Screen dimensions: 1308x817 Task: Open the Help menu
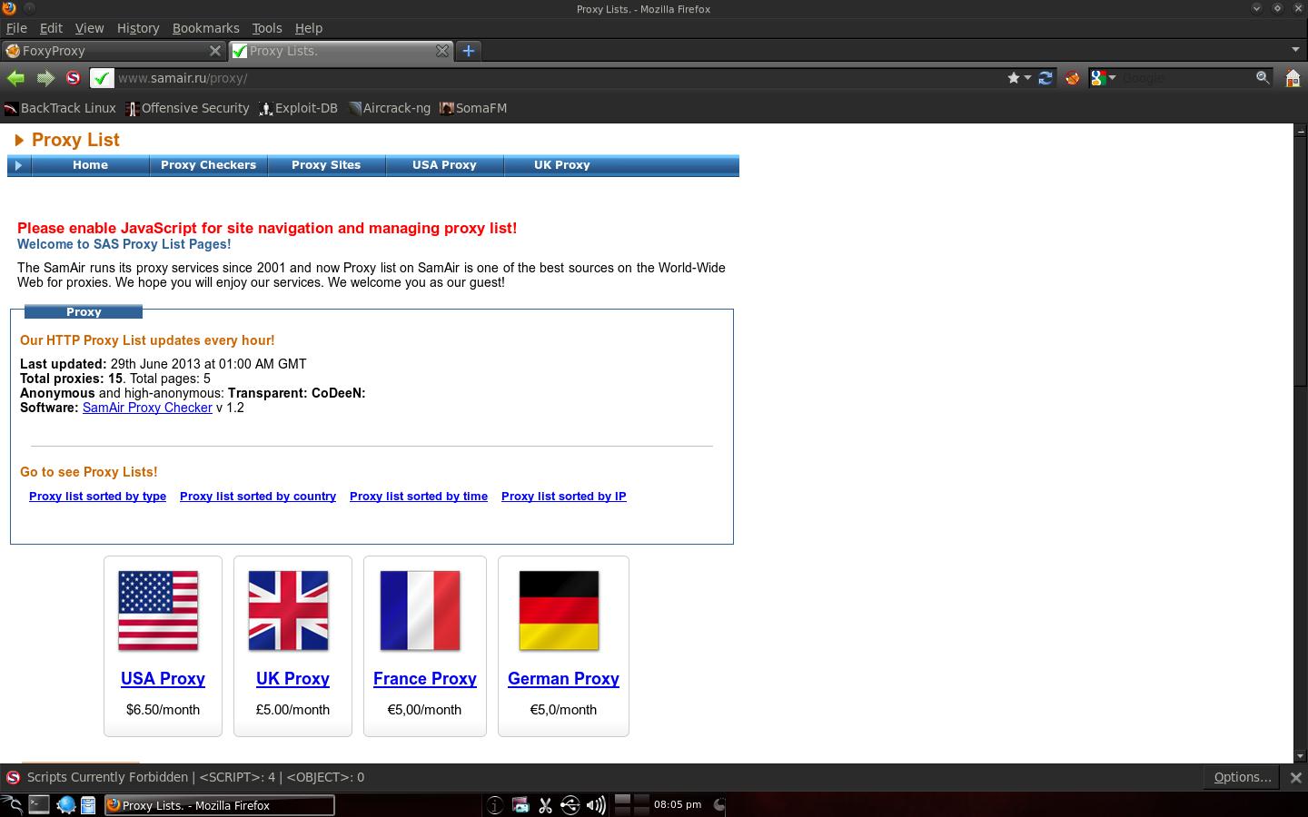[x=309, y=28]
